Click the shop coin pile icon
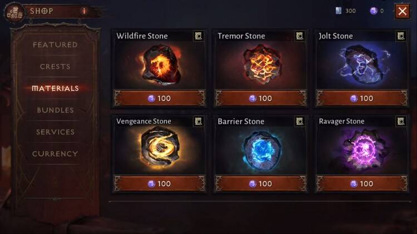 14,13
